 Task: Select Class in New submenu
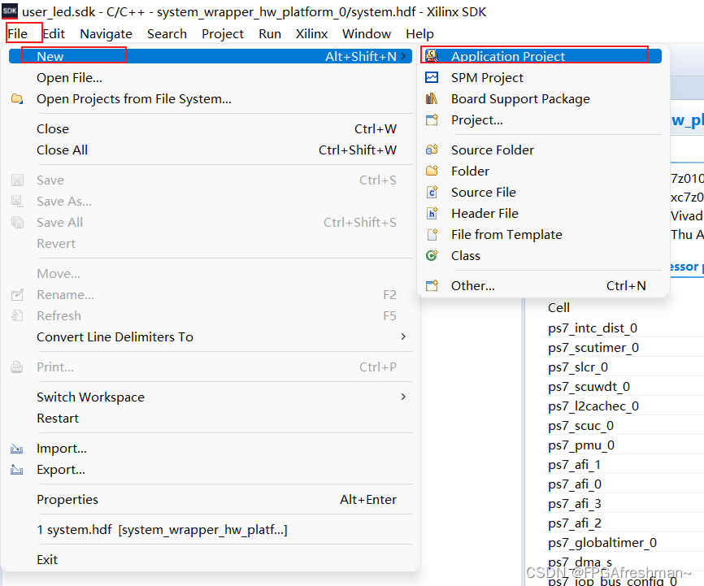[541, 255]
